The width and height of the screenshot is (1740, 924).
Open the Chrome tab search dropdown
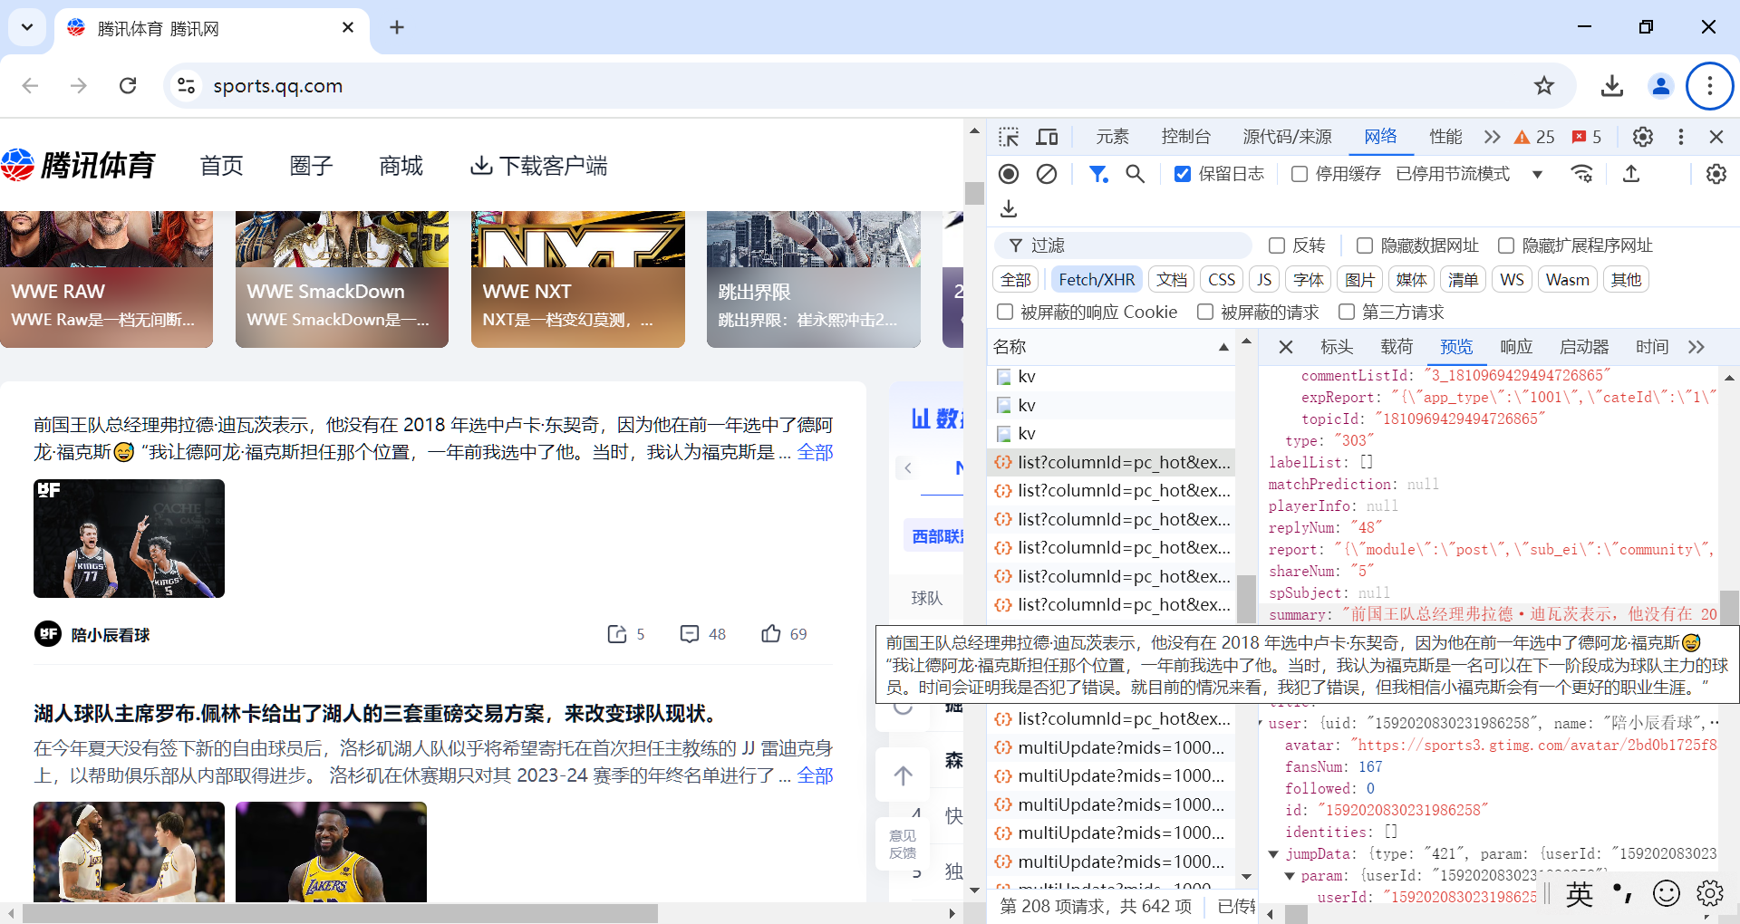tap(27, 27)
